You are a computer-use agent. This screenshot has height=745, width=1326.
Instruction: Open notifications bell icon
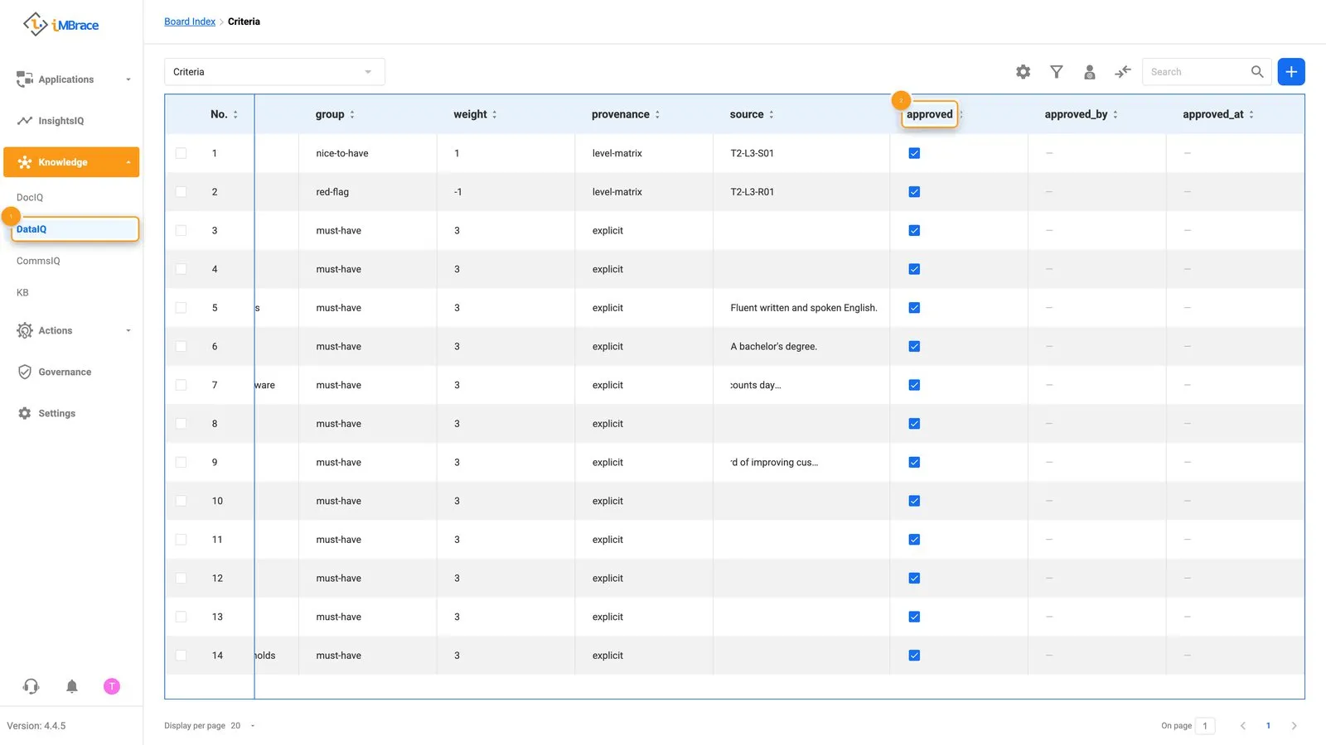point(72,686)
